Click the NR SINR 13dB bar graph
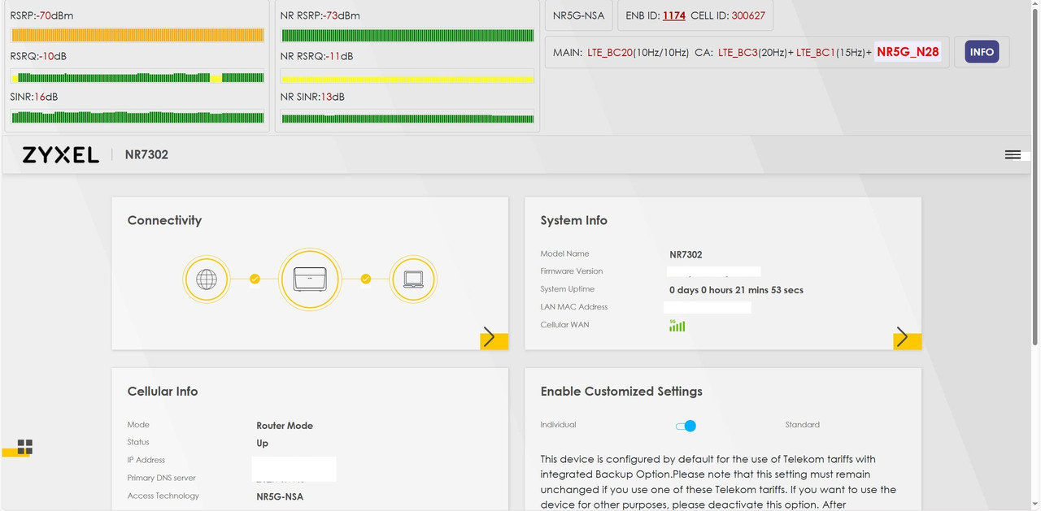1041x511 pixels. pyautogui.click(x=407, y=118)
